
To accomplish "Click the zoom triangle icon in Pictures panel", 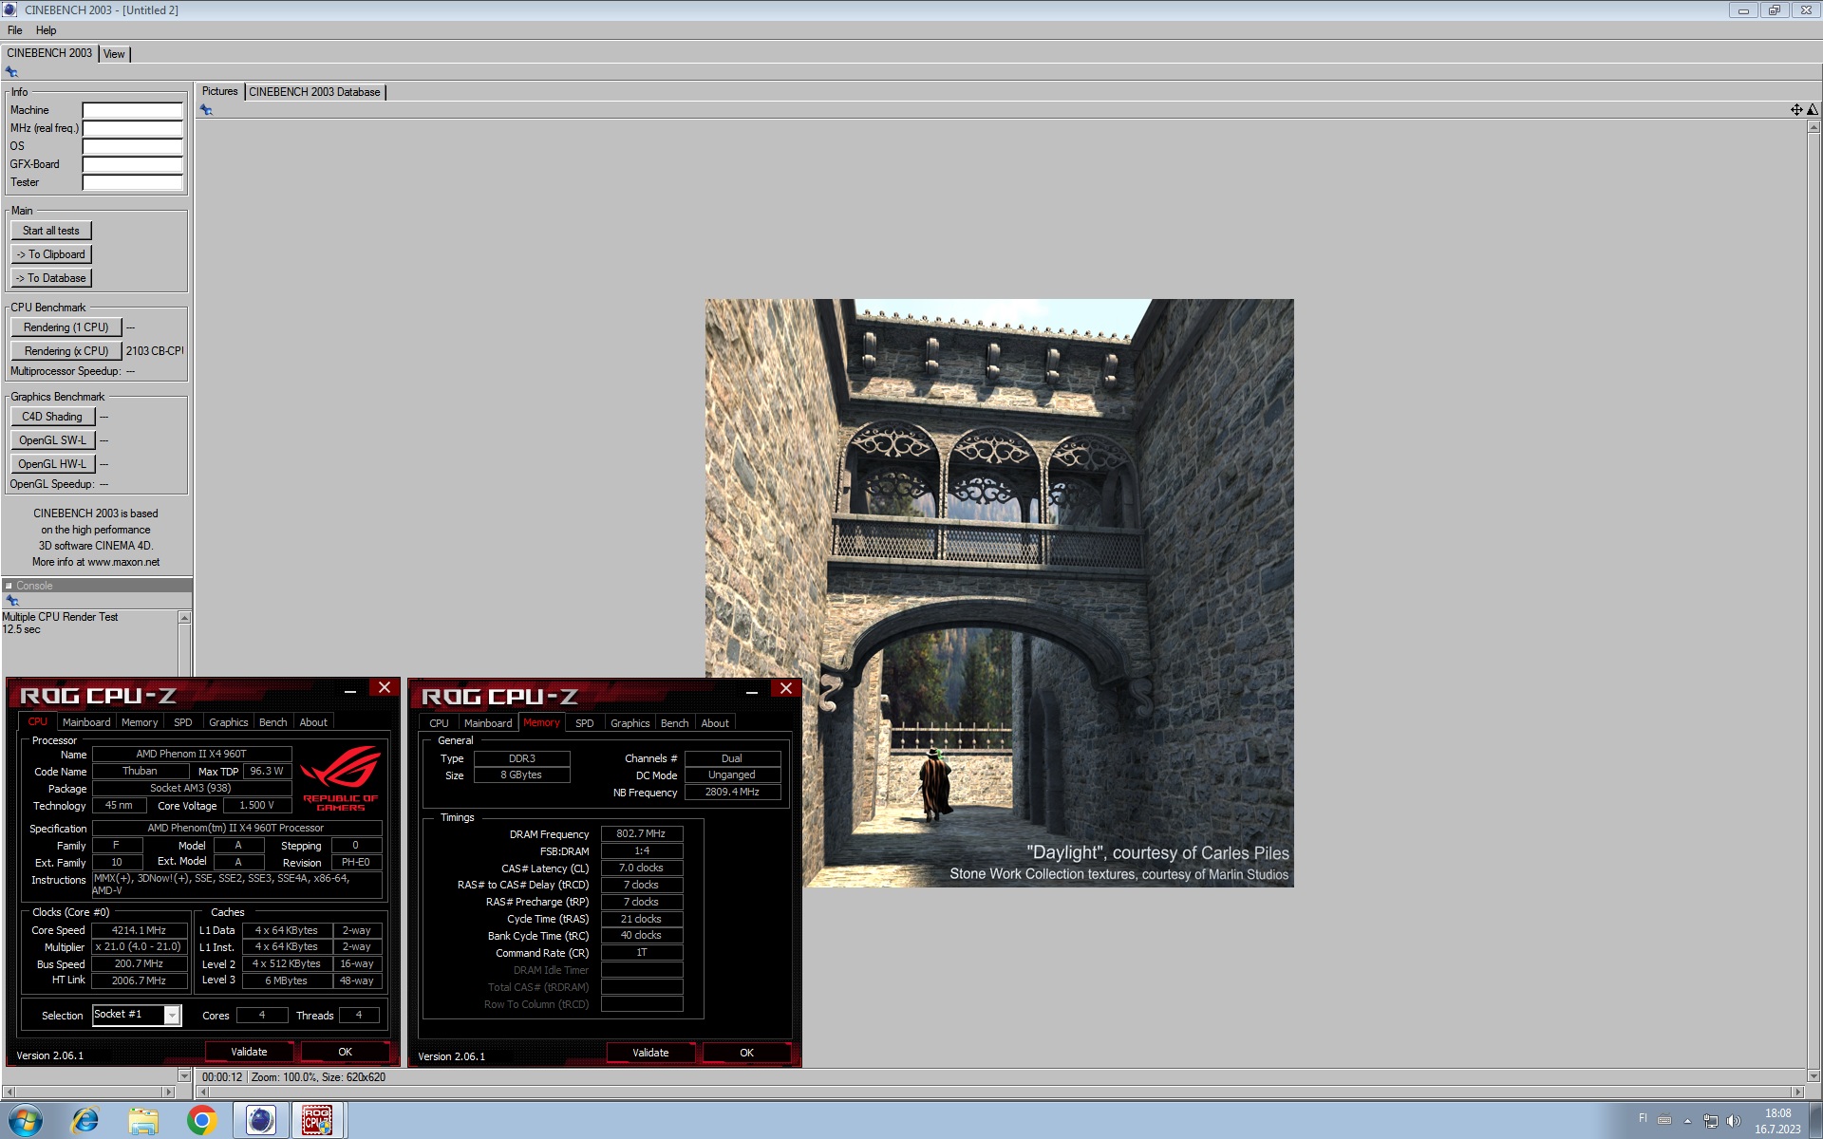I will [x=1813, y=110].
